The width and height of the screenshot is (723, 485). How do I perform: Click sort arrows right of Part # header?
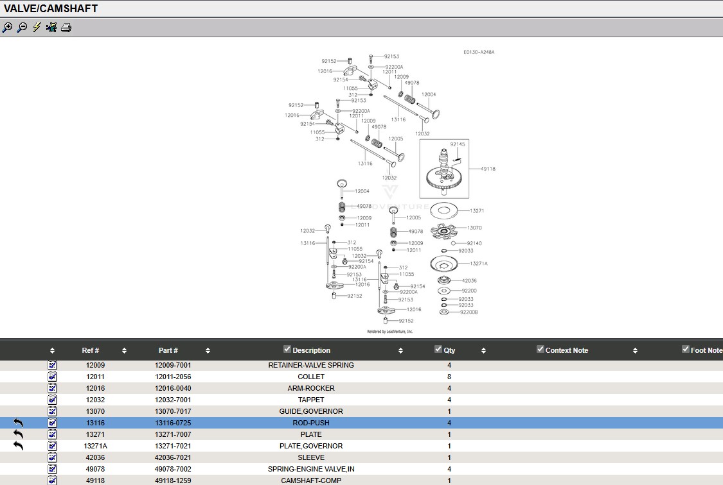pos(208,351)
